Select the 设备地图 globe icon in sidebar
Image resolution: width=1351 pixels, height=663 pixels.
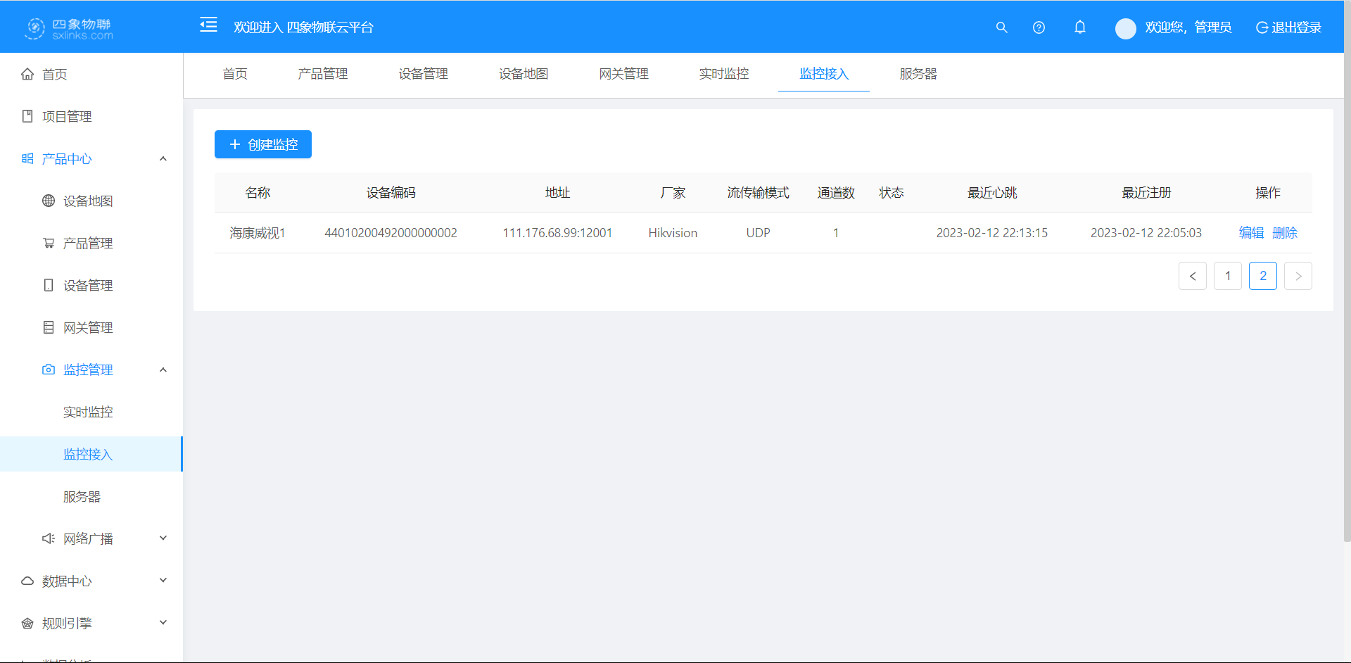pyautogui.click(x=47, y=201)
